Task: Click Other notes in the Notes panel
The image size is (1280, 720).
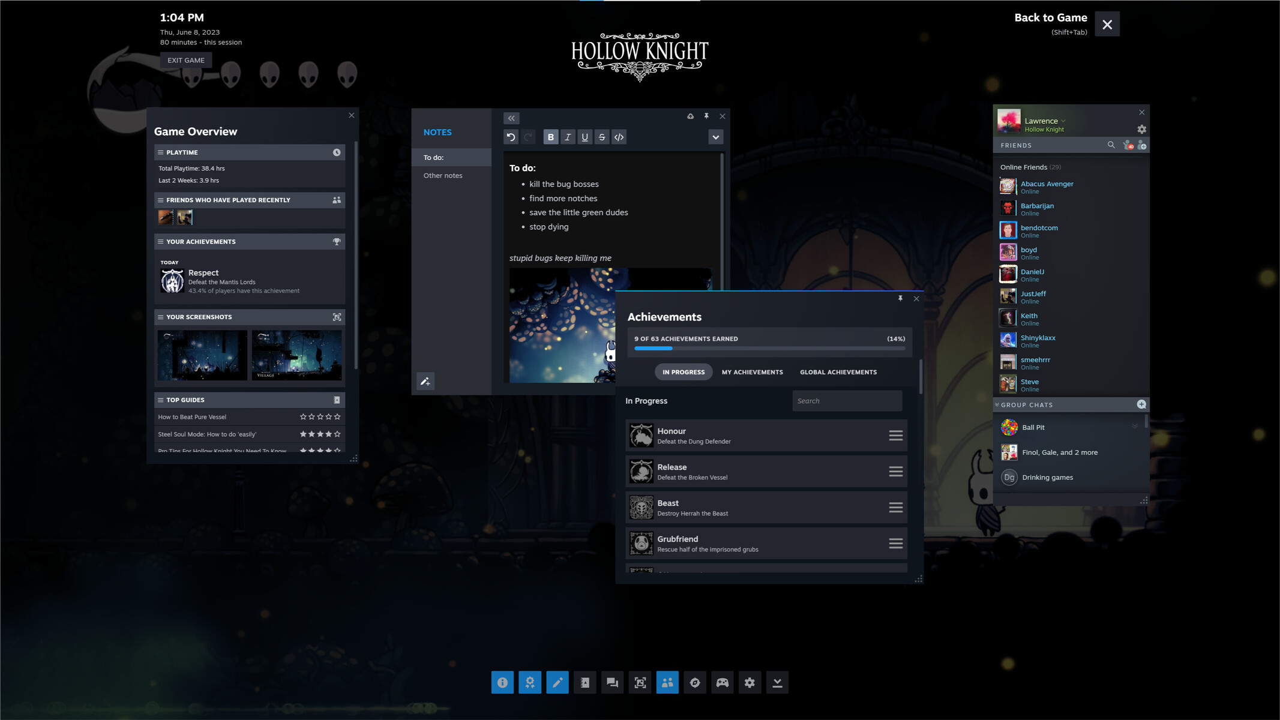Action: pyautogui.click(x=443, y=175)
